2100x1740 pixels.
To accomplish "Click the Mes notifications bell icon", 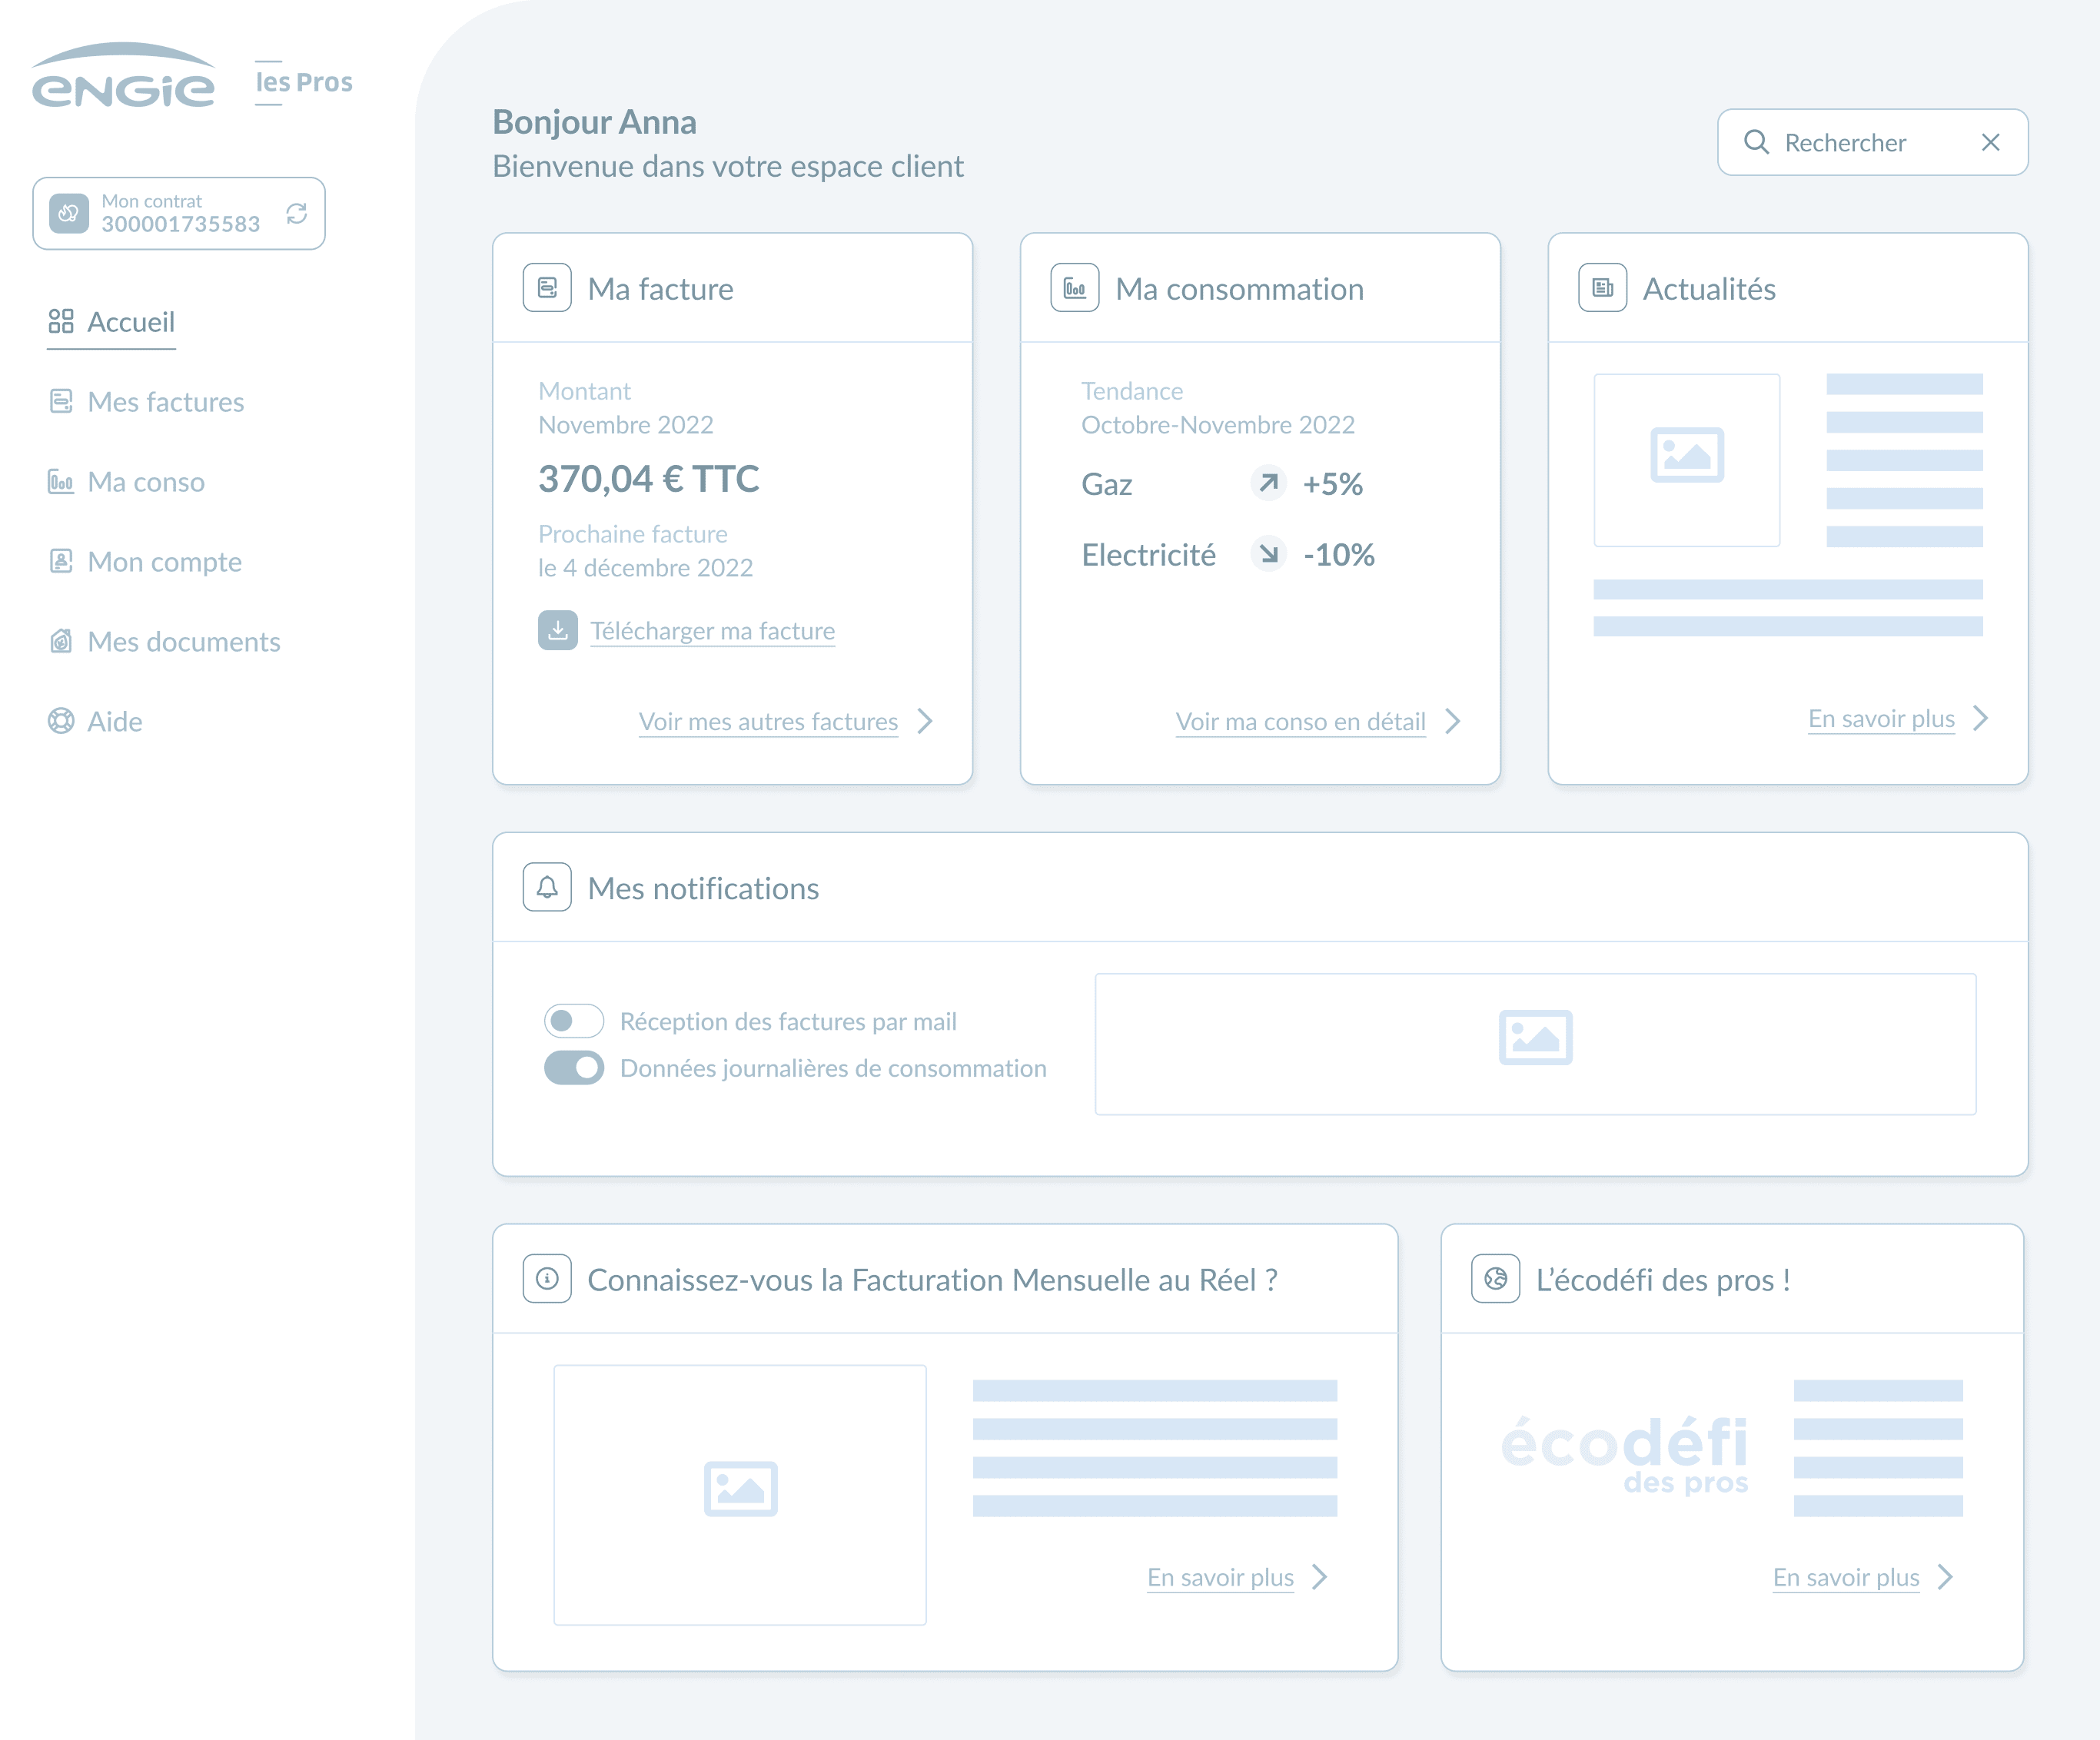I will (x=547, y=887).
